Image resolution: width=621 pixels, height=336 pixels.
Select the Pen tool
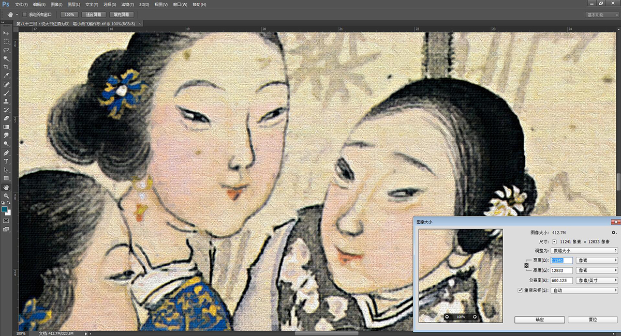tap(6, 153)
